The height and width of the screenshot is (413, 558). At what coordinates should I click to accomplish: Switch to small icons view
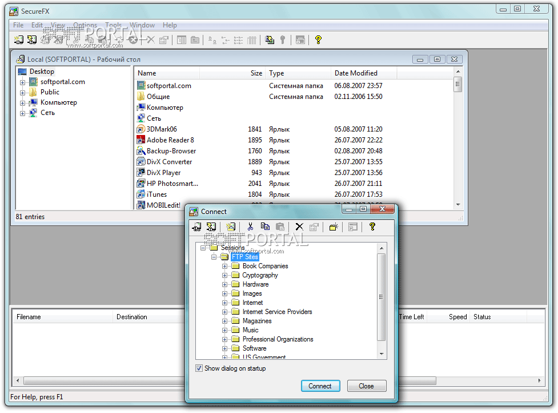pyautogui.click(x=225, y=40)
